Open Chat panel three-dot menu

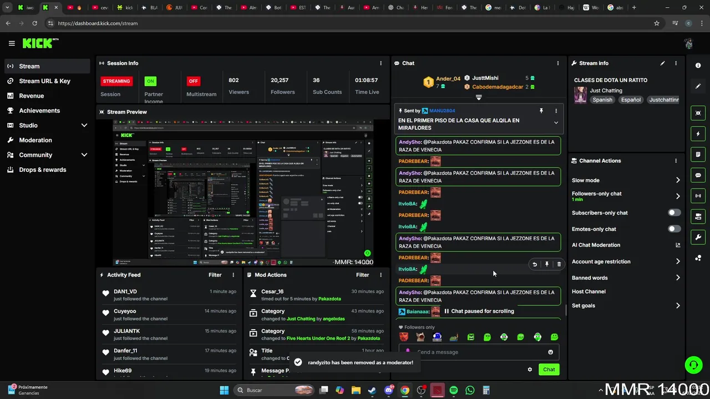558,63
